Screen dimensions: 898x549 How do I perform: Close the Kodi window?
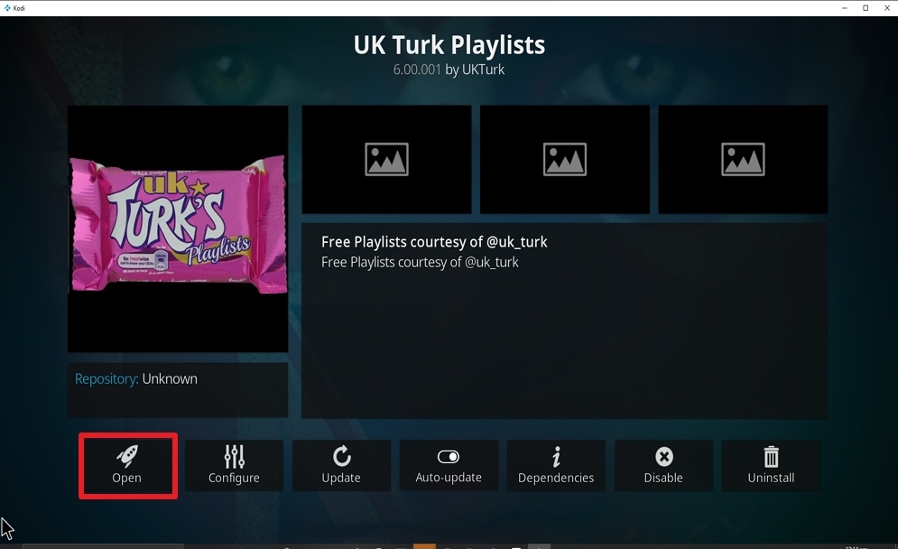886,8
